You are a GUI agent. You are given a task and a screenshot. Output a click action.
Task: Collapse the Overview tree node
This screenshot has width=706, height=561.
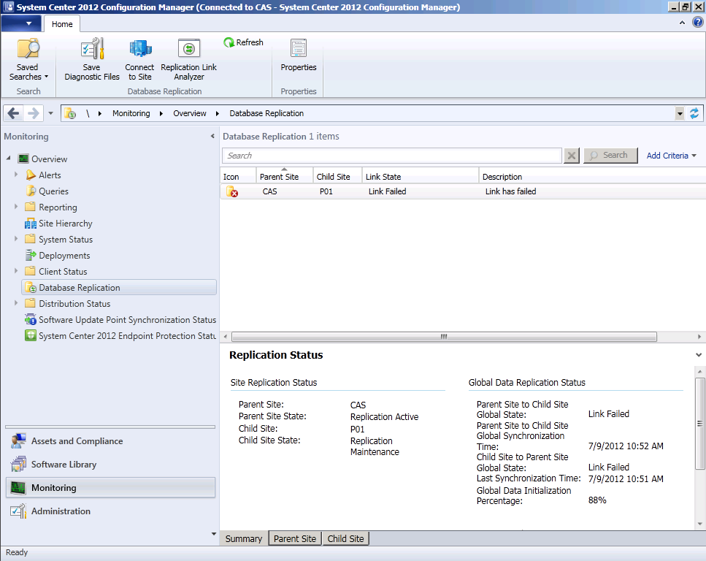coord(9,159)
